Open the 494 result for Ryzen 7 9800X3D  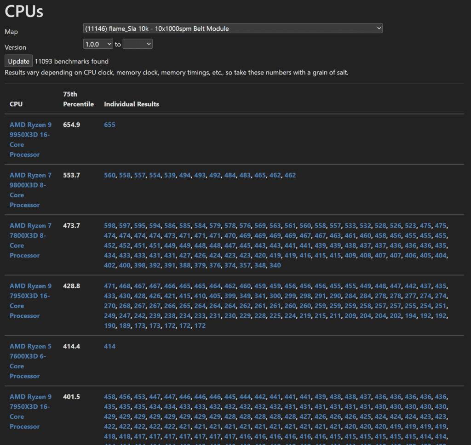(x=185, y=175)
